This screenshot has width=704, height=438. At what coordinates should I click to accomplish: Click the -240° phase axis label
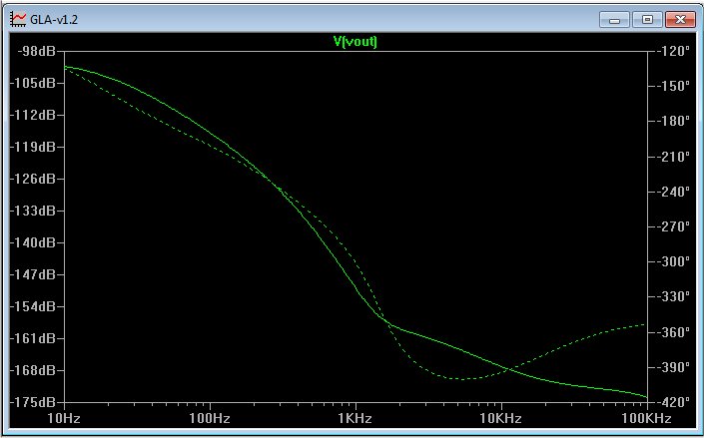673,192
